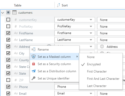The height and width of the screenshot is (96, 125).
Task: Click the Rename icon in context menu
Action: [x=34, y=49]
